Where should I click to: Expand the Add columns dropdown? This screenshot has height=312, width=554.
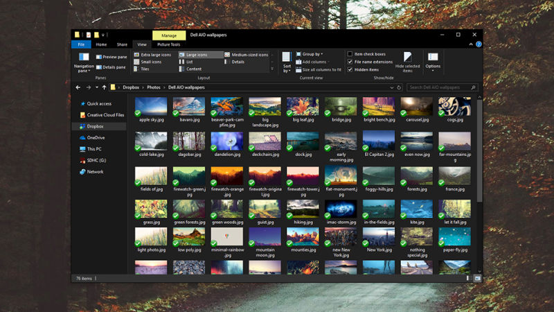(x=315, y=62)
